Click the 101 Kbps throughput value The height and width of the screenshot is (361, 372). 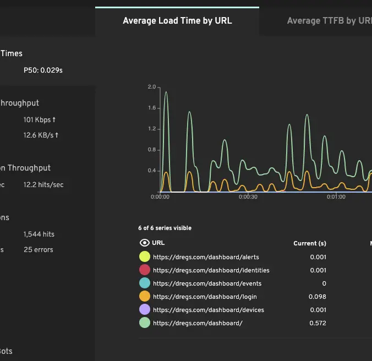[x=40, y=120]
